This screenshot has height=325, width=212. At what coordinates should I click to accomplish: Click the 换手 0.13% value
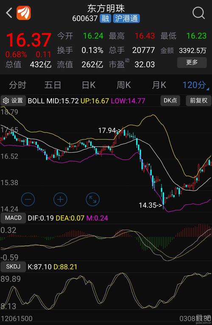click(x=92, y=50)
